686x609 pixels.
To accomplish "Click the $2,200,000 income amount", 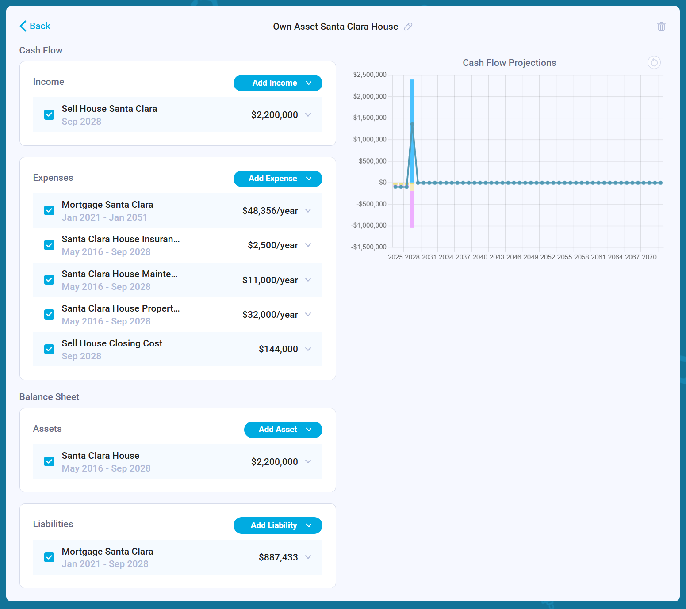I will coord(275,115).
